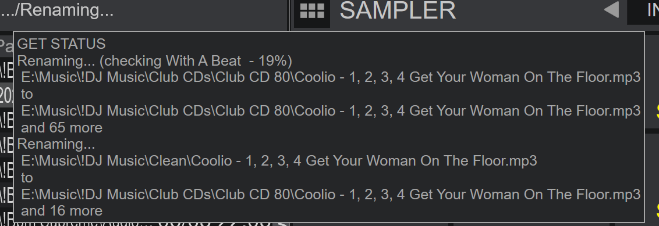
Task: Click the E:\Music\!DJ Music\Clean Coolio path
Action: pyautogui.click(x=279, y=160)
